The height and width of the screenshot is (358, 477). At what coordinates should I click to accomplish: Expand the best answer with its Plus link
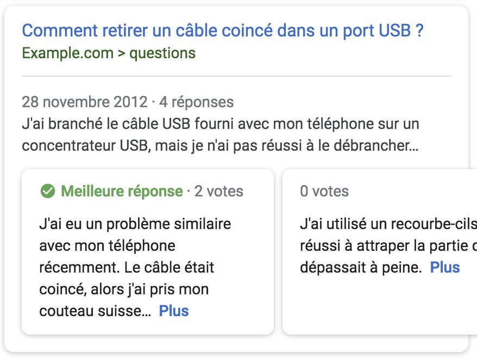point(173,311)
